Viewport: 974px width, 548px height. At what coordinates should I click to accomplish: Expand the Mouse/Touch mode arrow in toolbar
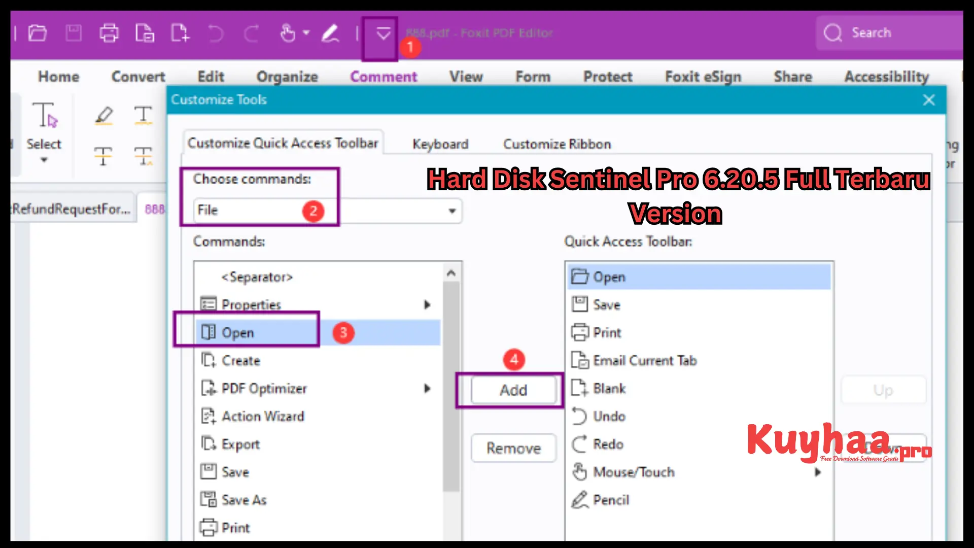point(306,33)
